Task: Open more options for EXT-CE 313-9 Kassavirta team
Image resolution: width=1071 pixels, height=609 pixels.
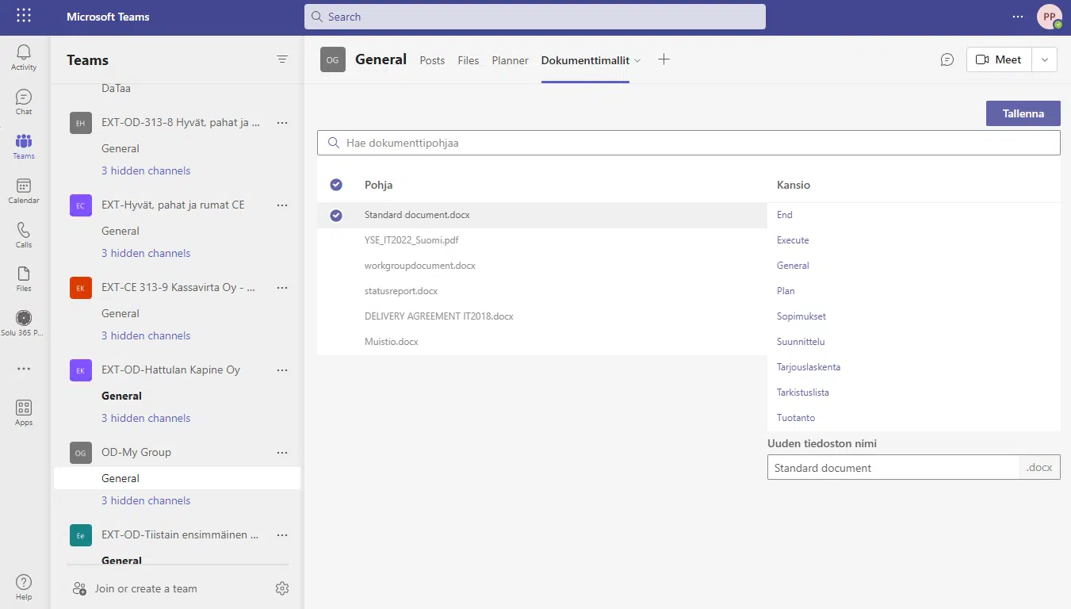Action: (282, 288)
